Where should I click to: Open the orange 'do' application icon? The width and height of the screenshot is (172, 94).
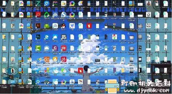point(47,59)
